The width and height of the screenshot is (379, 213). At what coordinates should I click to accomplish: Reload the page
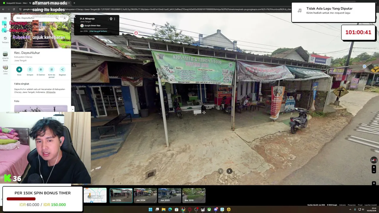(x=14, y=9)
